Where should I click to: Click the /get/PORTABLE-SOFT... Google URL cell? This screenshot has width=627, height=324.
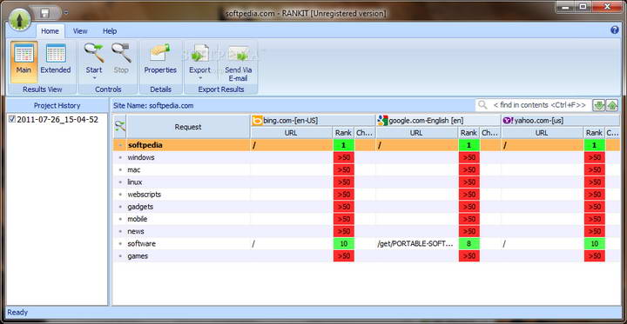(416, 244)
